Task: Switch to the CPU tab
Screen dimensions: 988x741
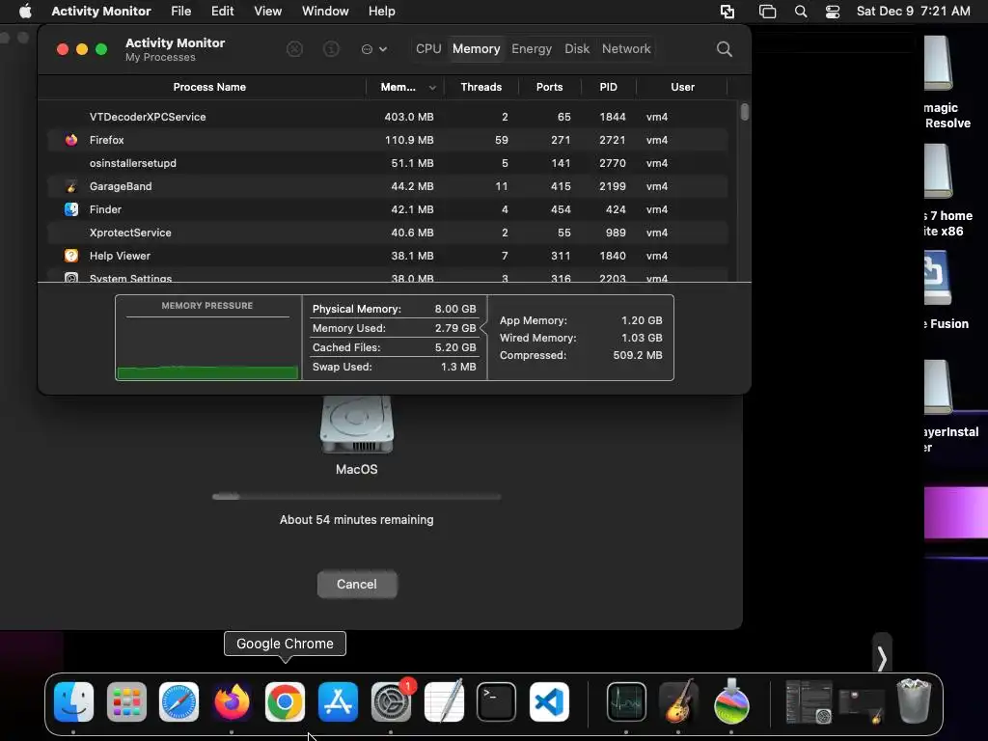Action: (x=428, y=48)
